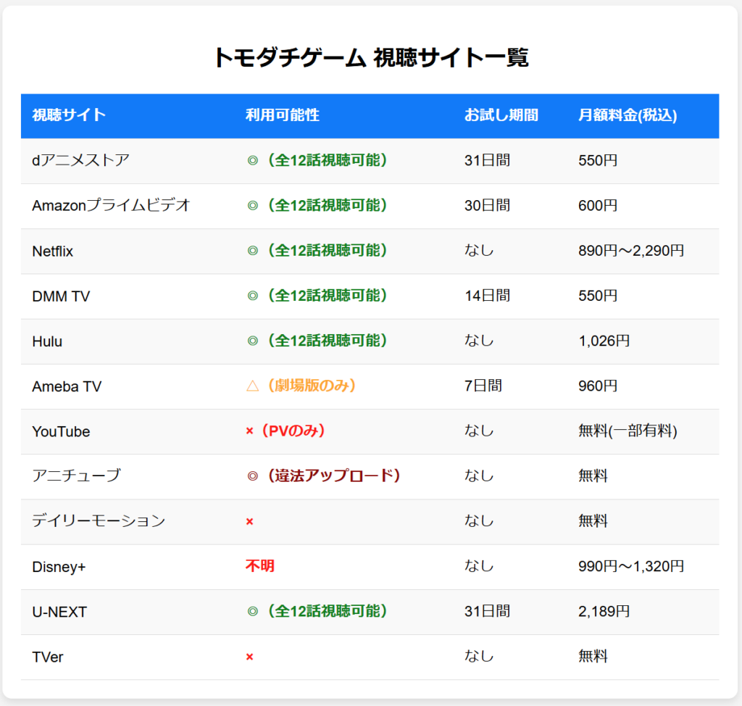This screenshot has height=706, width=742.
Task: Select the DMM TV site name cell
Action: point(61,296)
